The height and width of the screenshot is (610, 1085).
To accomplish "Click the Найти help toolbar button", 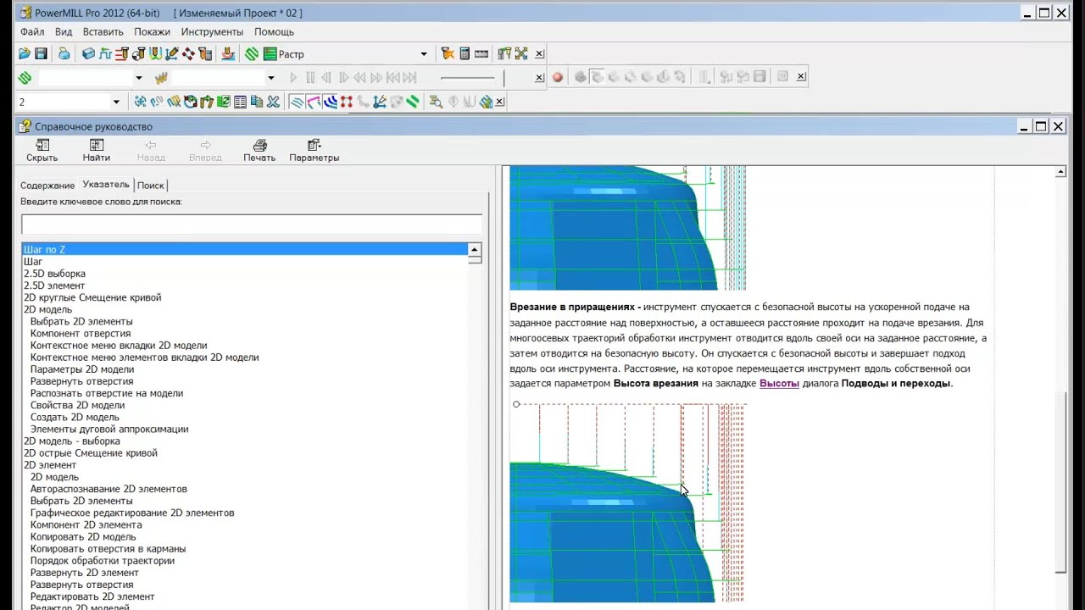I will 97,151.
